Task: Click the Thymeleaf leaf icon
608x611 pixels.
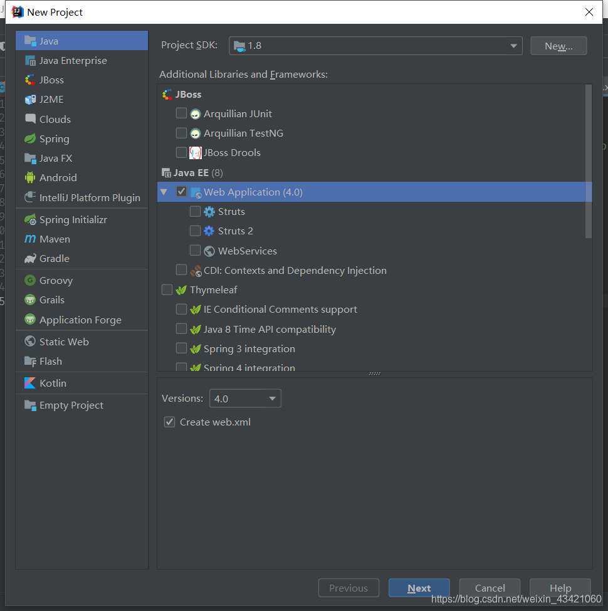Action: [181, 290]
